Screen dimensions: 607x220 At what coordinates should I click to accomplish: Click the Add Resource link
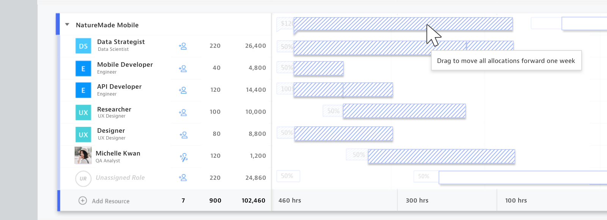click(110, 201)
